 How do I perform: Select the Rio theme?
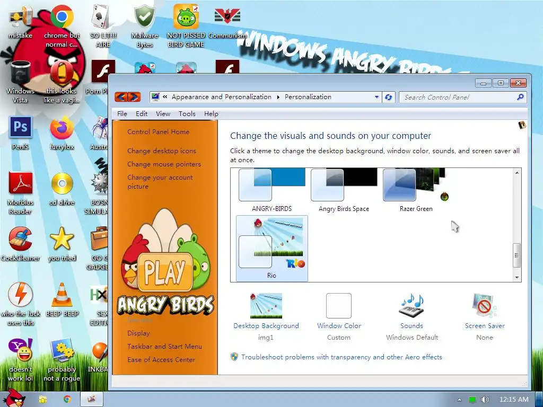[x=272, y=248]
